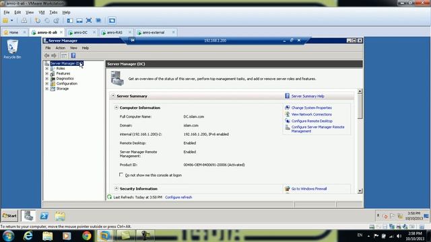The height and width of the screenshot is (242, 431).
Task: Open the Recycle Bin desktop icon
Action: coord(12,49)
